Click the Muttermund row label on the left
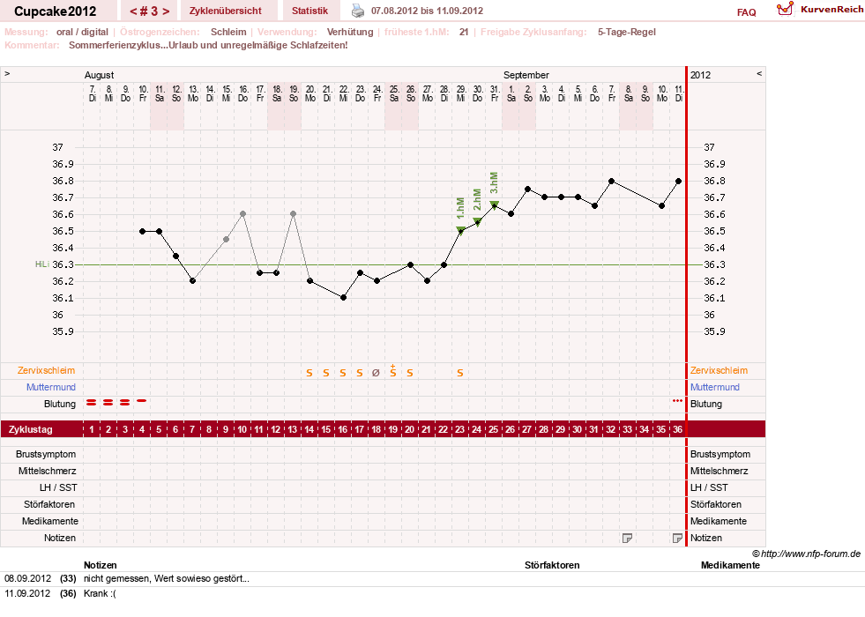Image resolution: width=865 pixels, height=617 pixels. point(51,387)
